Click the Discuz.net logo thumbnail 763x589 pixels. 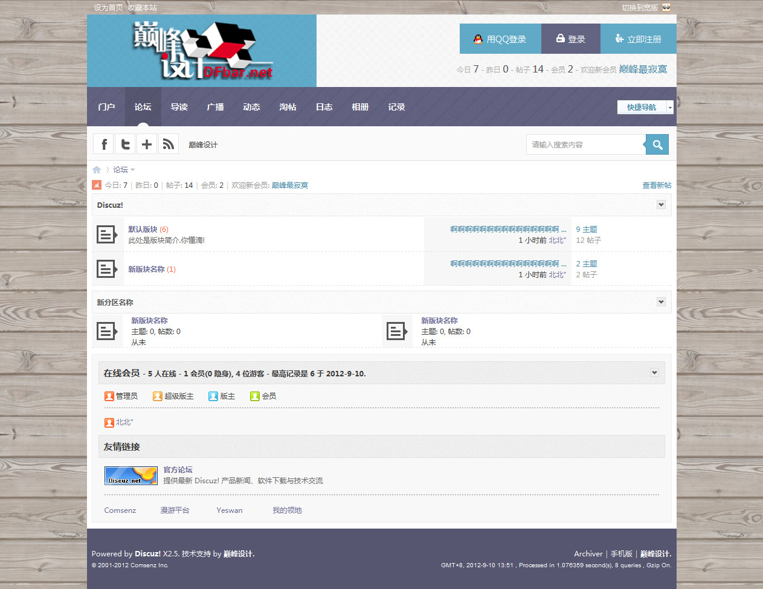(131, 475)
